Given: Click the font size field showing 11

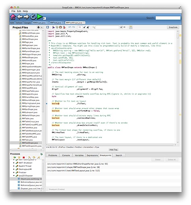Looking at the screenshot, I should (x=80, y=27).
